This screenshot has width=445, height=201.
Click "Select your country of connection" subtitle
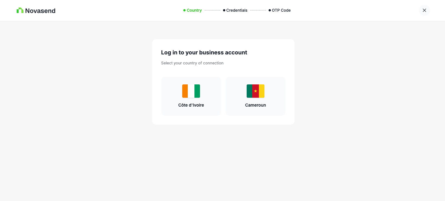[192, 63]
